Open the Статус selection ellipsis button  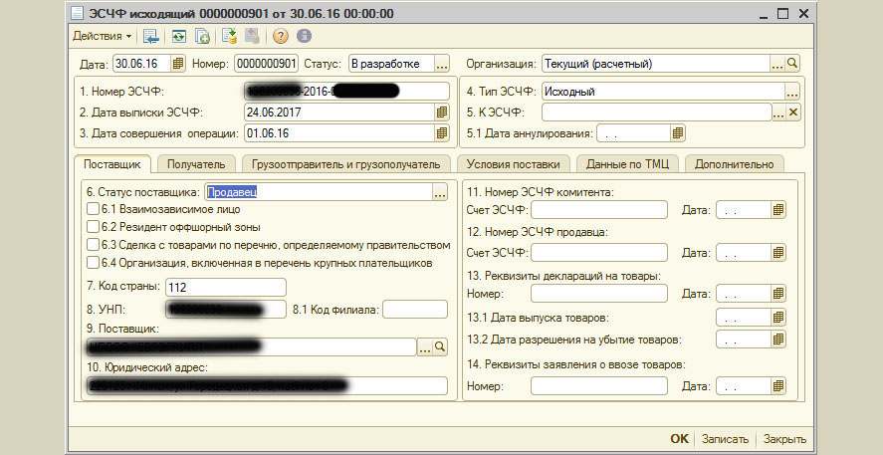point(441,64)
